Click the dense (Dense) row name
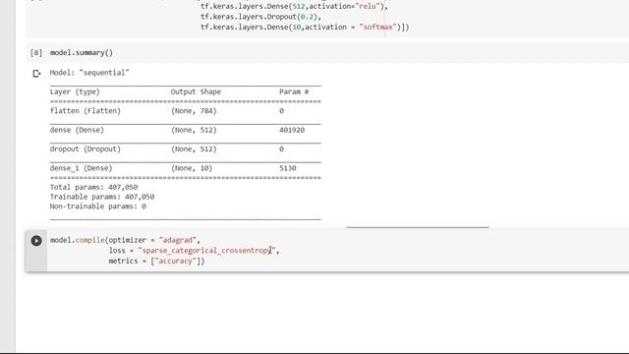This screenshot has height=354, width=629. pos(77,130)
